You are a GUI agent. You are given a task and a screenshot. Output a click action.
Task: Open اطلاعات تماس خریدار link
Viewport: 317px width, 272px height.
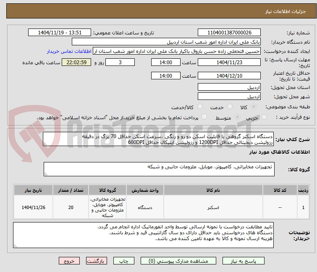click(x=69, y=51)
